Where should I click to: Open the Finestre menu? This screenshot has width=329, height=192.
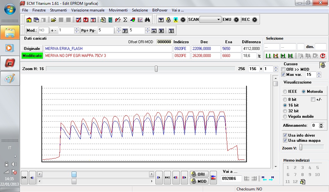point(39,10)
